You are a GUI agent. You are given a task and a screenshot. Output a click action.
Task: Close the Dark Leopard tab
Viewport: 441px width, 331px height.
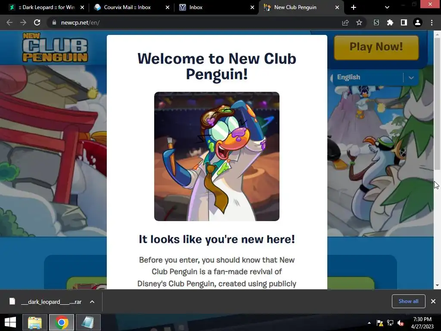[82, 7]
